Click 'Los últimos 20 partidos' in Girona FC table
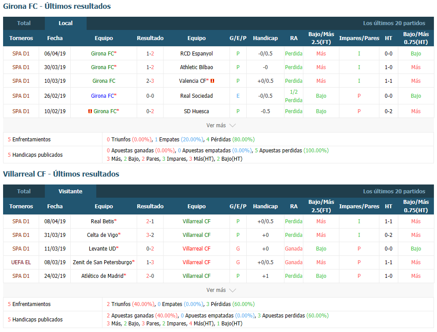 394,23
